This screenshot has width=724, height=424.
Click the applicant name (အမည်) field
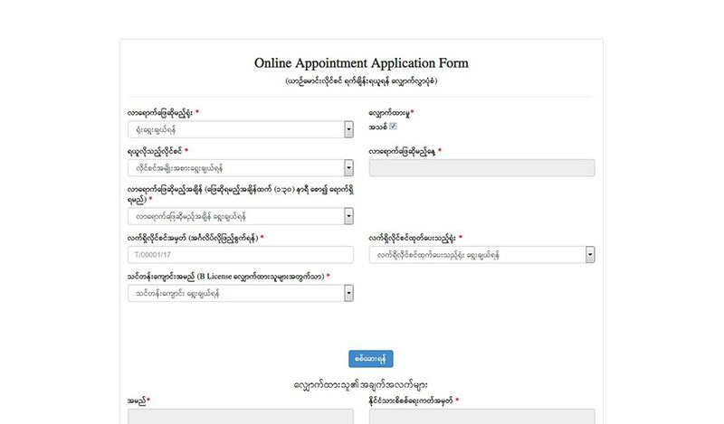pyautogui.click(x=241, y=416)
